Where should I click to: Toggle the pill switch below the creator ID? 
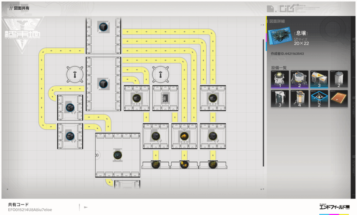click(x=278, y=59)
